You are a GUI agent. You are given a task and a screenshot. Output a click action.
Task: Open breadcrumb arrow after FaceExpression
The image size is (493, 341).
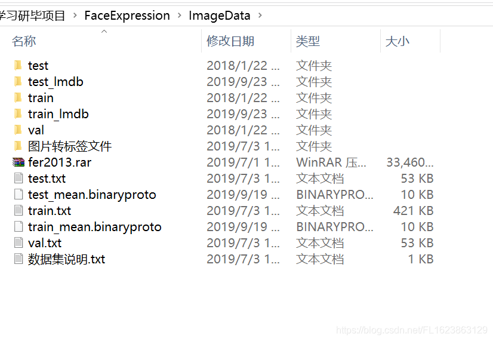(x=180, y=16)
